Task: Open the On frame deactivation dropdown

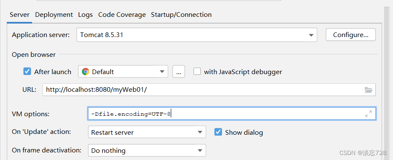Action: tap(147, 150)
